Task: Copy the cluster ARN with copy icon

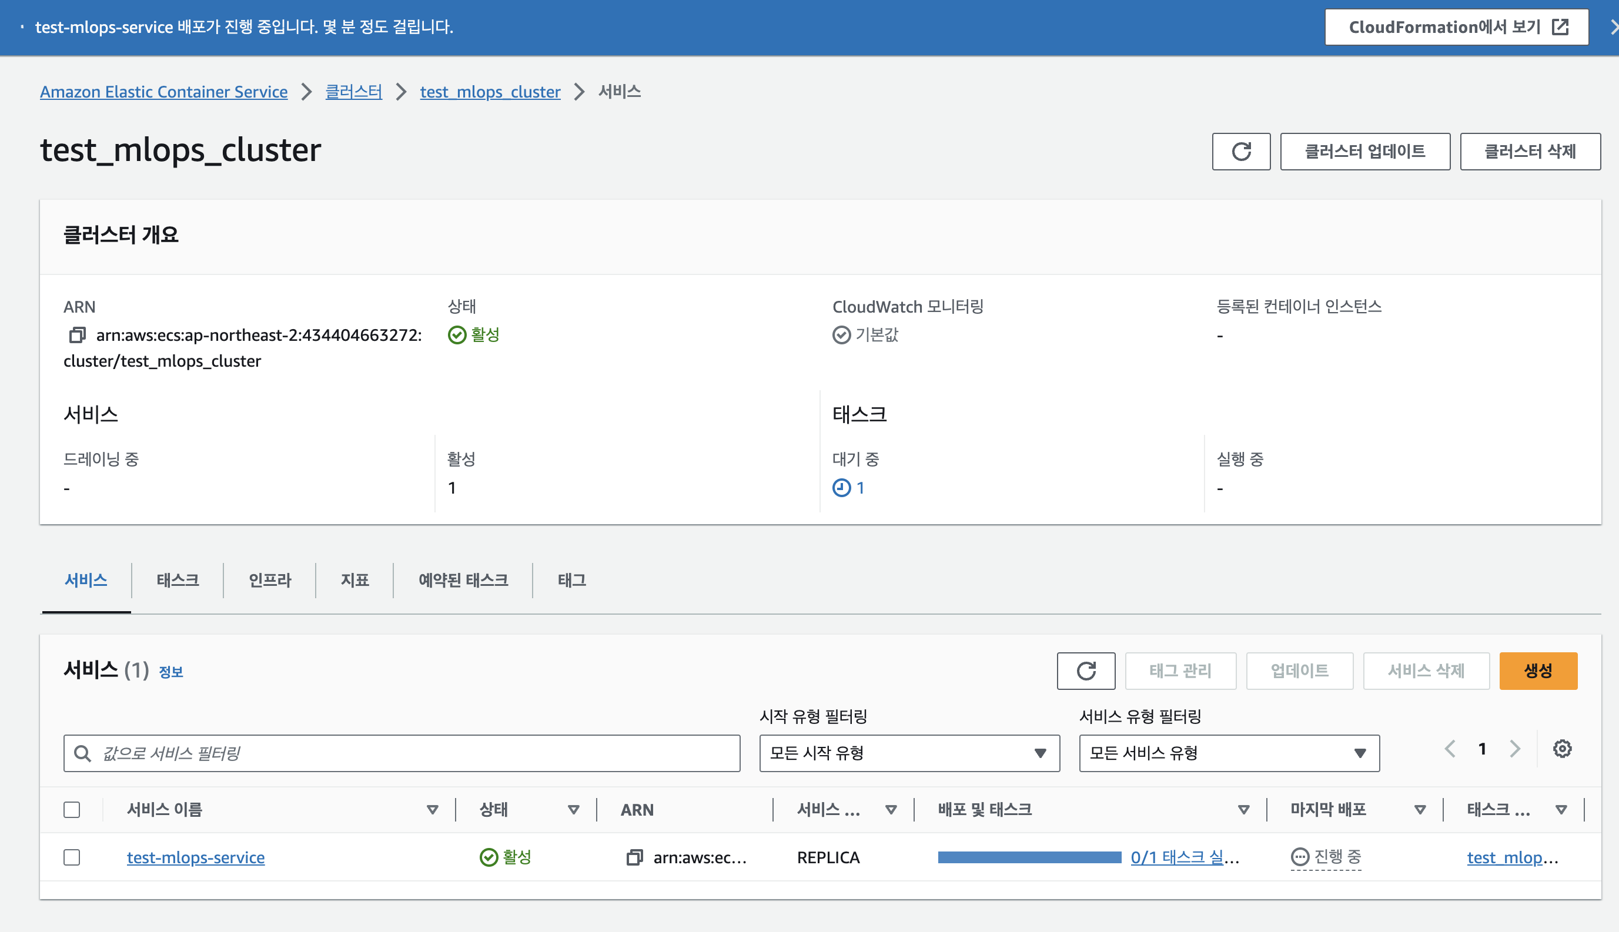Action: (x=78, y=335)
